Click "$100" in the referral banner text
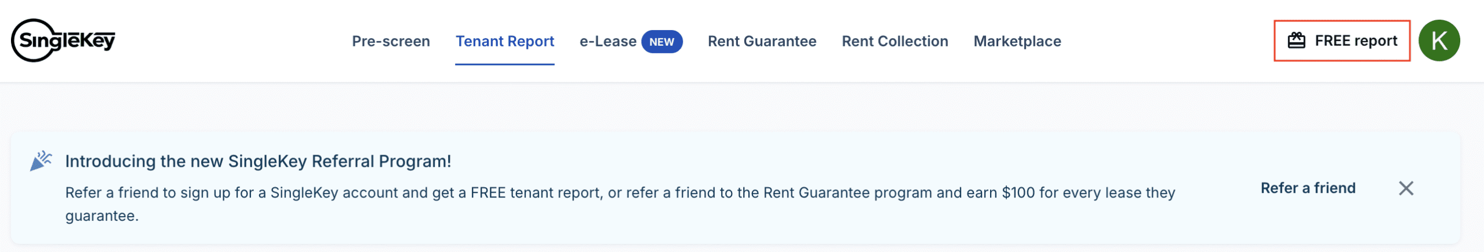Viewport: 1484px width, 252px height. (x=1018, y=193)
